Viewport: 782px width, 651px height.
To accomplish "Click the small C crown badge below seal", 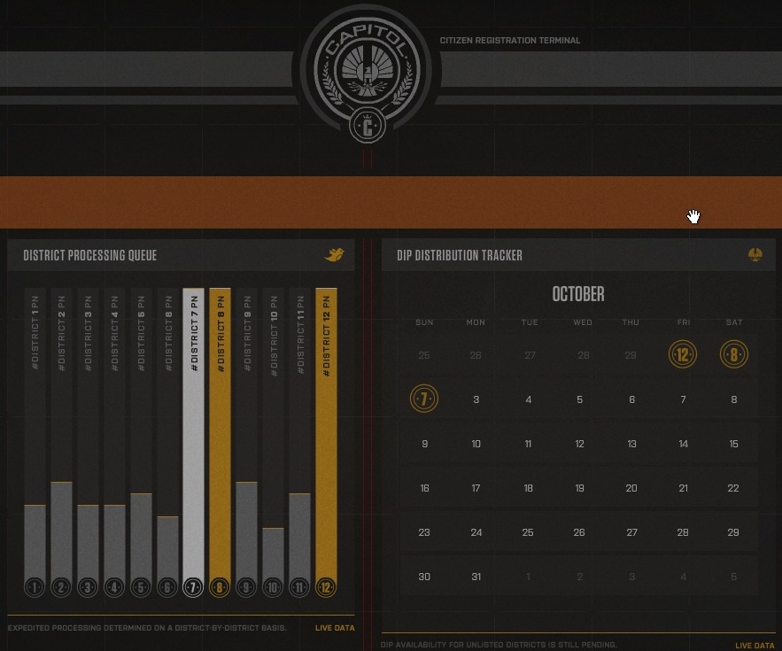I will point(364,127).
